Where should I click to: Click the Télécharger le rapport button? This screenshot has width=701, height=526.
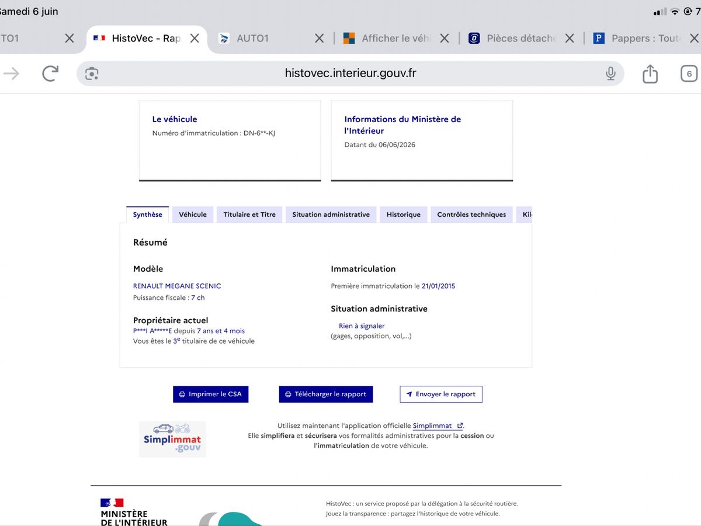326,394
